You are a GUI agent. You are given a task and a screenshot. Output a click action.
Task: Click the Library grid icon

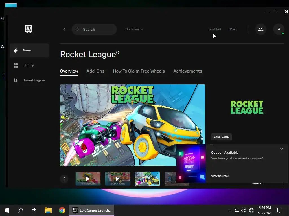point(16,65)
